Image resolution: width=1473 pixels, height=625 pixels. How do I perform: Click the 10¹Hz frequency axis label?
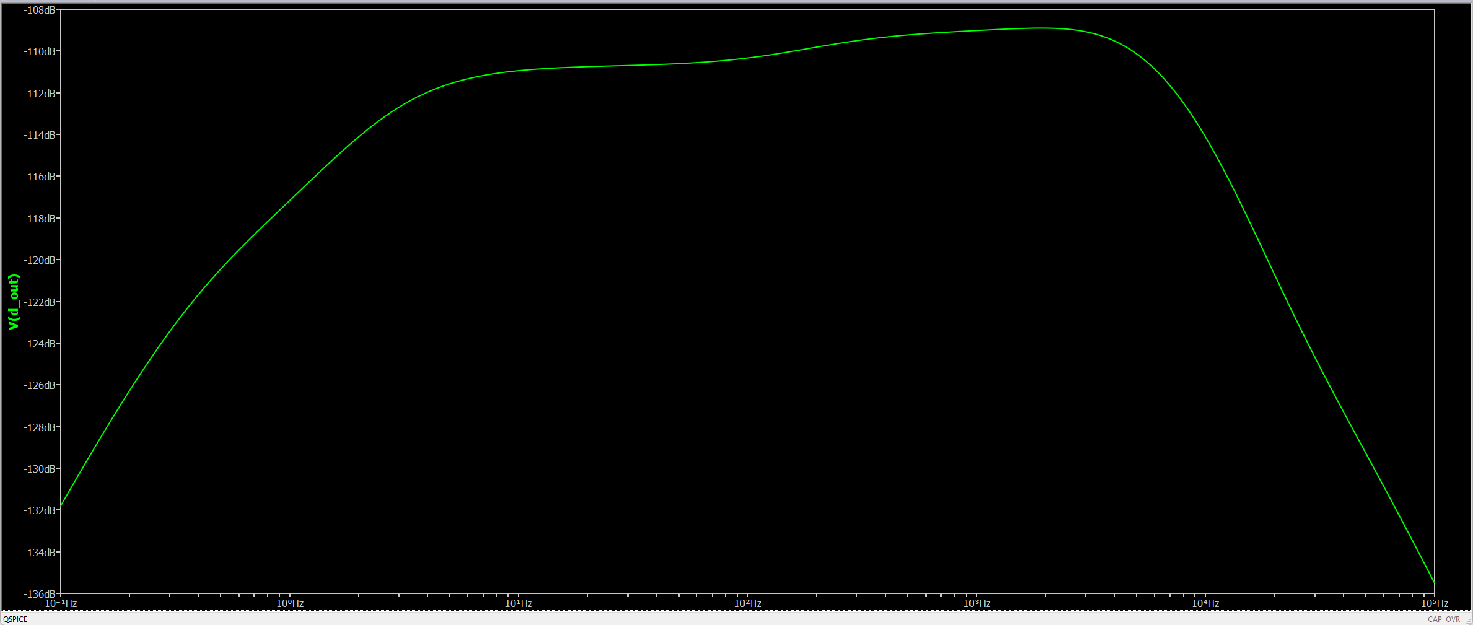[518, 603]
